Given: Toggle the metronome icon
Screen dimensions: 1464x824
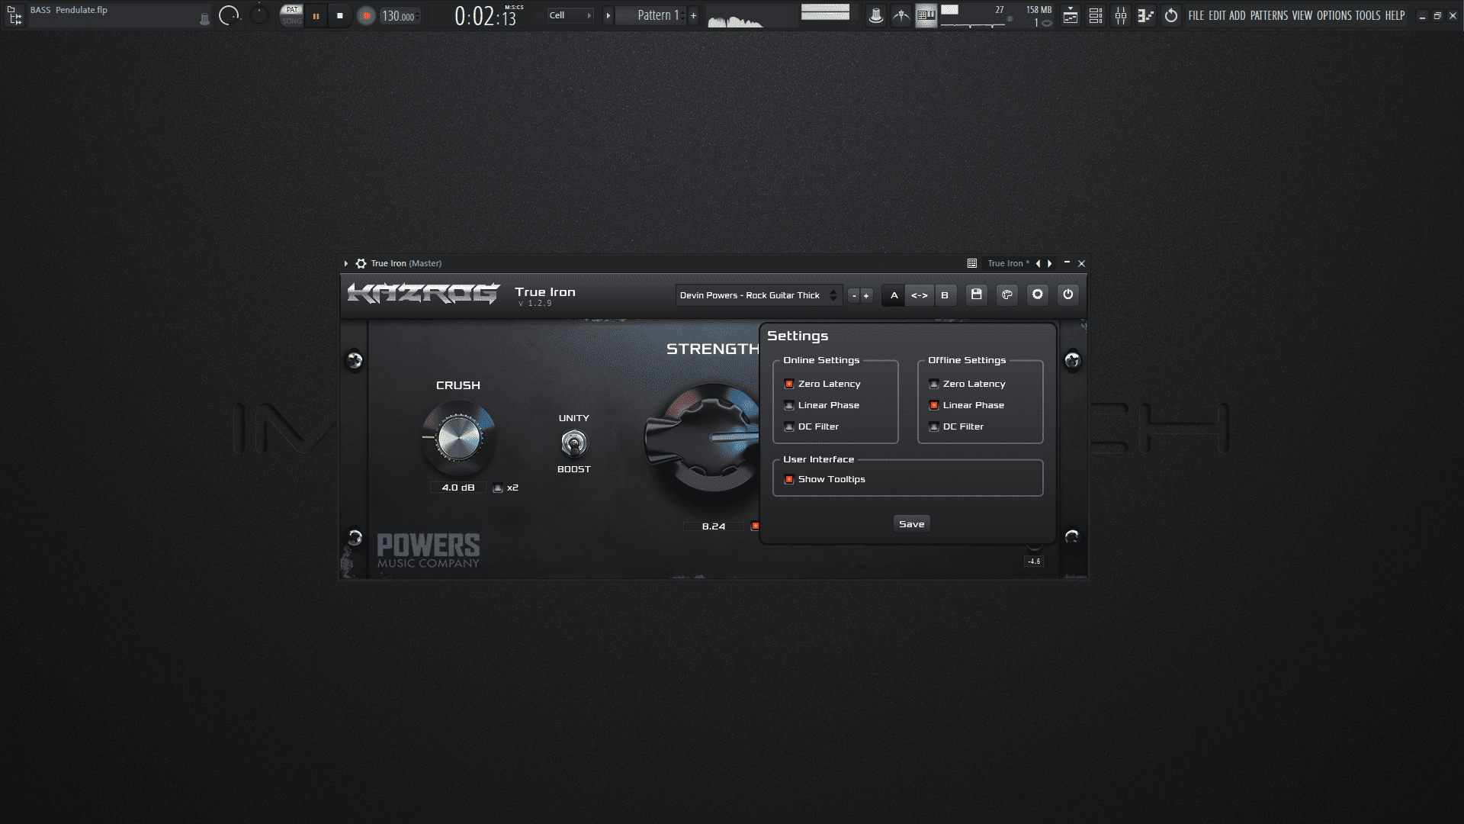Looking at the screenshot, I should click(875, 15).
